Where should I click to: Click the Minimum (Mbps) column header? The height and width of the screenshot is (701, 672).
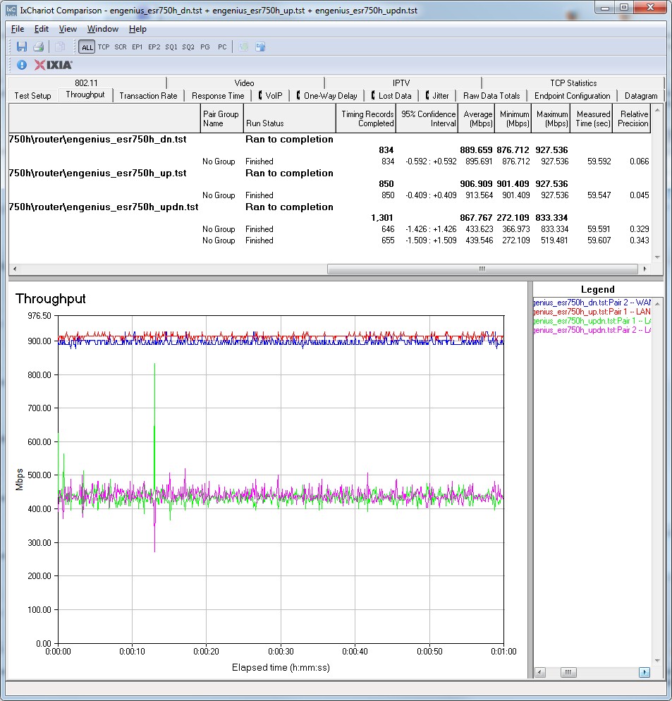click(x=513, y=118)
